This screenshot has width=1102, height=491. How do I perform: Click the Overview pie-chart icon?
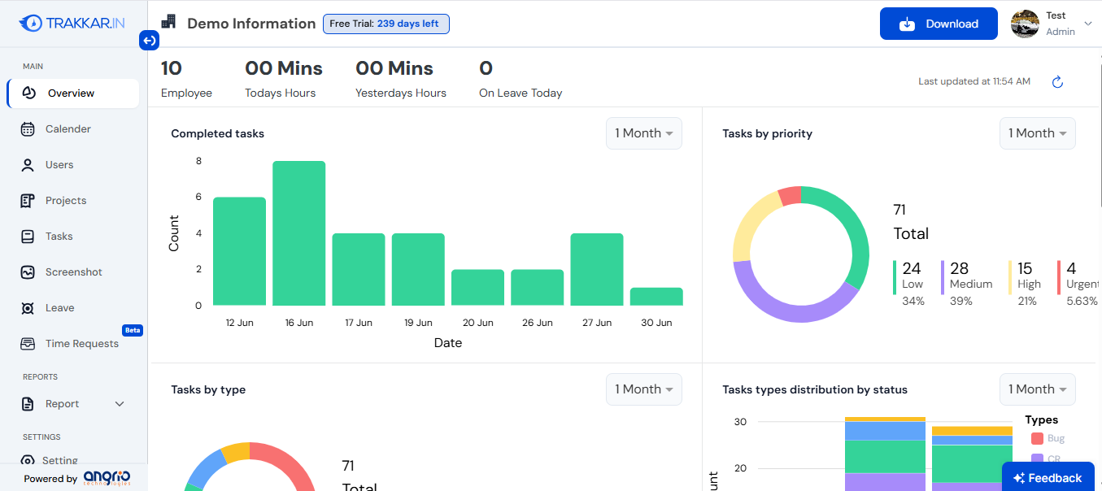[x=28, y=93]
